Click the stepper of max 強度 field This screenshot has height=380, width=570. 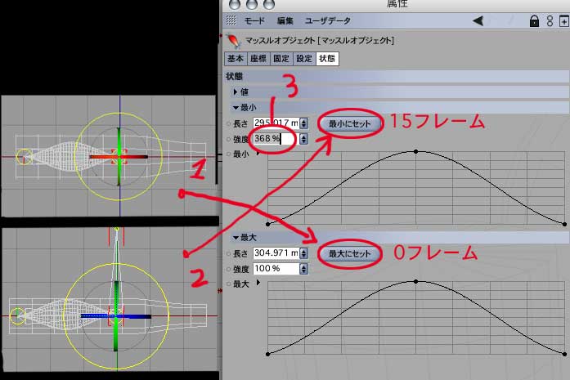[x=303, y=269]
